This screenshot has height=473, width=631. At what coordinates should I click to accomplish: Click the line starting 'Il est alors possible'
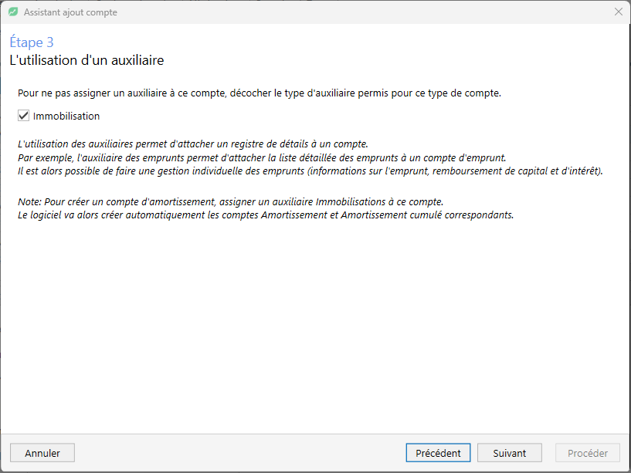[310, 171]
